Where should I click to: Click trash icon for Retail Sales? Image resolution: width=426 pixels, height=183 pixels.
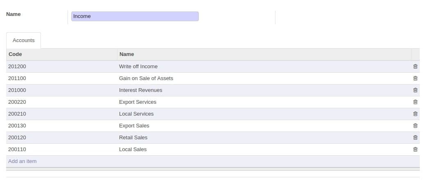(x=415, y=137)
